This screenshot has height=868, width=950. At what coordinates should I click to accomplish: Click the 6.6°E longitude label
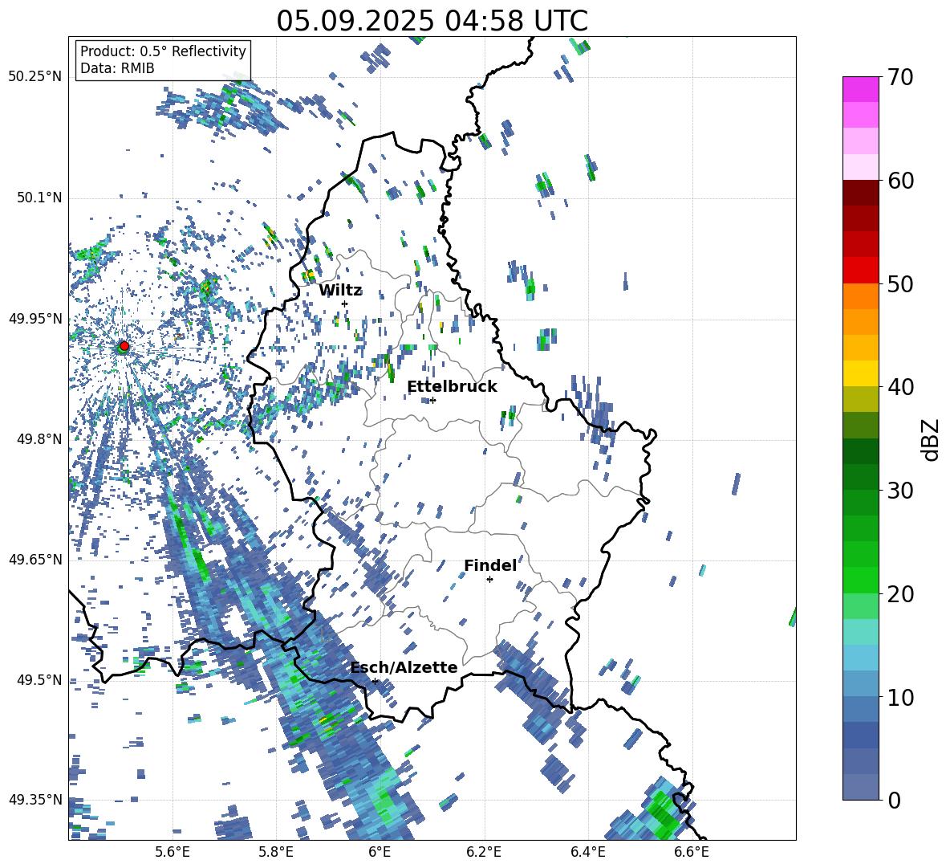pyautogui.click(x=692, y=852)
